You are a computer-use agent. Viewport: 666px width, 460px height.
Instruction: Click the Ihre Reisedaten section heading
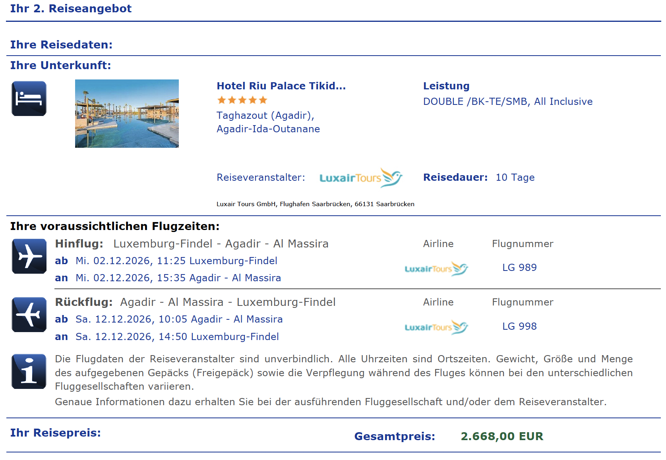(x=61, y=44)
